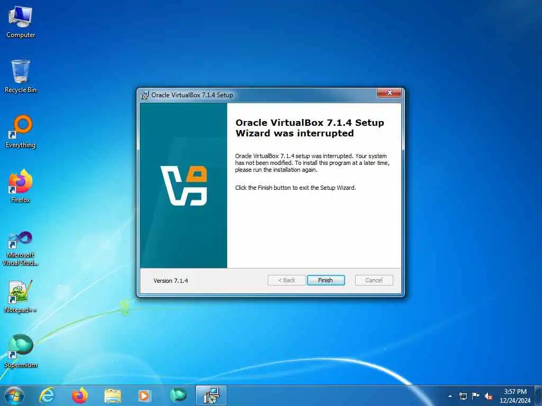Select the Supermium desktop shortcut

click(21, 352)
